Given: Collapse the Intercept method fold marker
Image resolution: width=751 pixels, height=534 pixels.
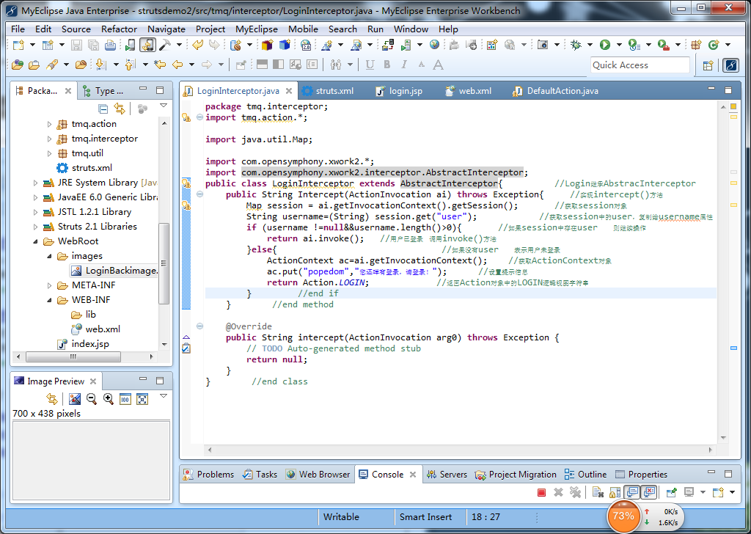Looking at the screenshot, I should pyautogui.click(x=199, y=194).
